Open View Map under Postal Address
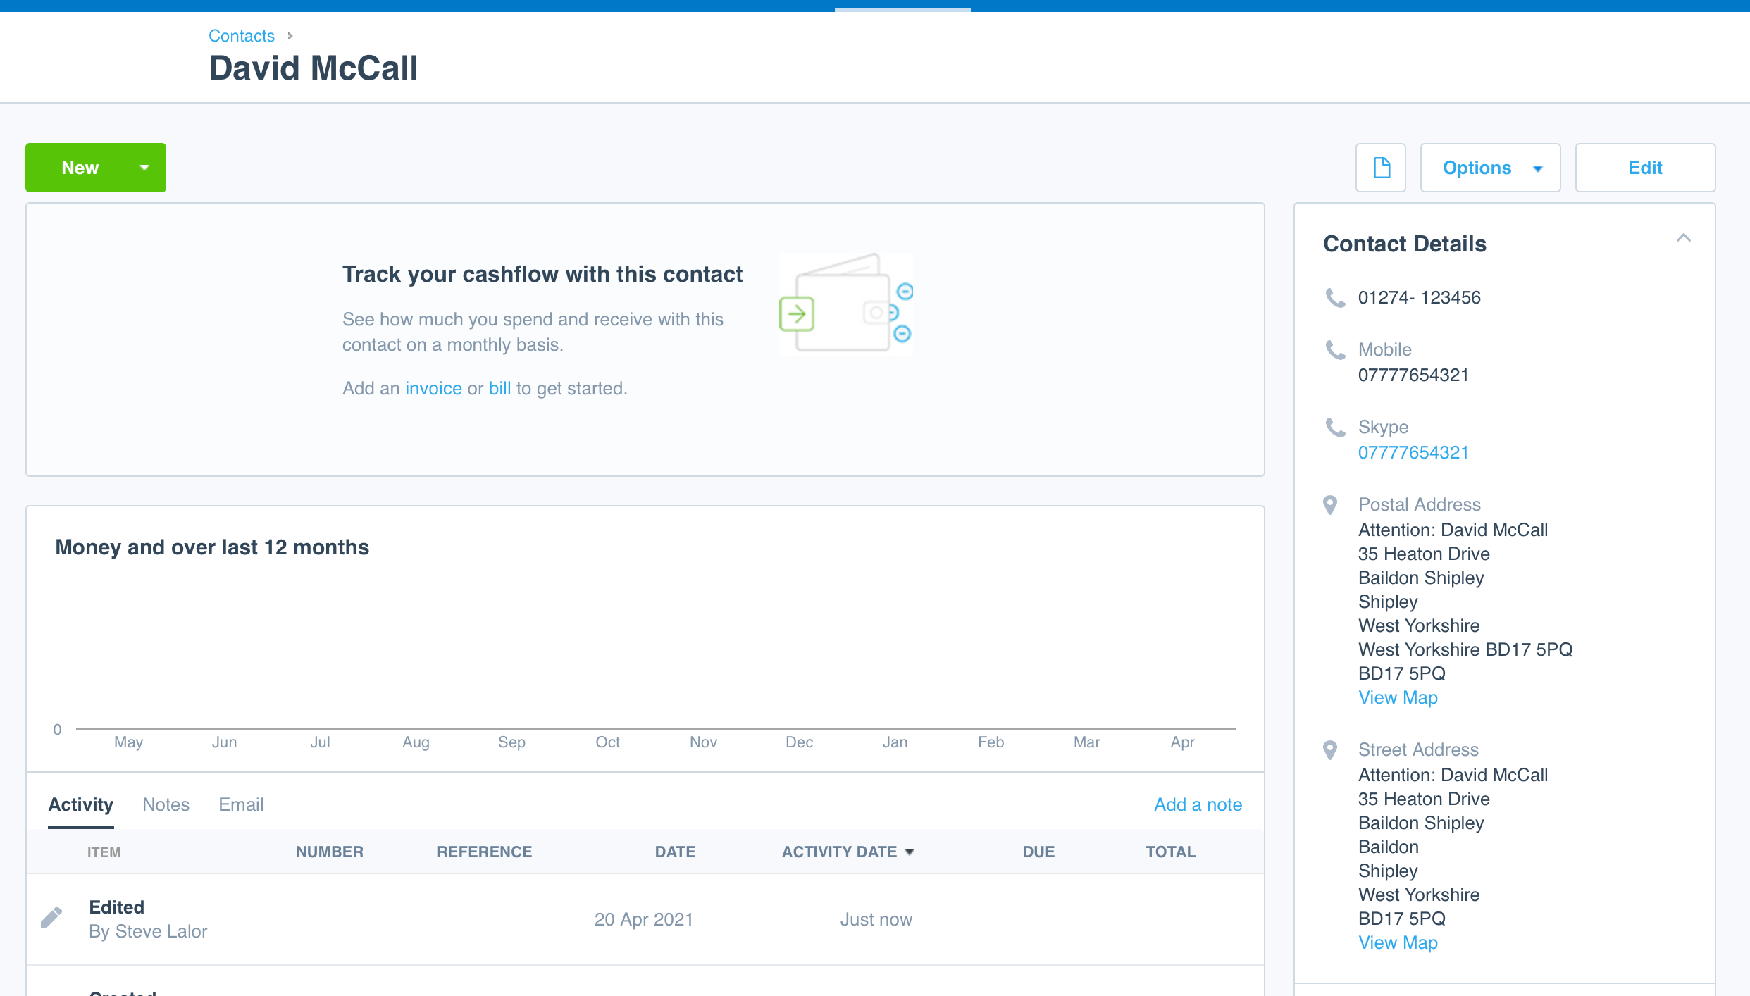The height and width of the screenshot is (996, 1750). coord(1398,697)
